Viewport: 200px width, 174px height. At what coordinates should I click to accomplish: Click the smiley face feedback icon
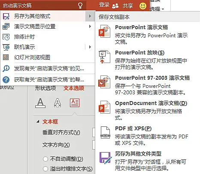pos(143,6)
